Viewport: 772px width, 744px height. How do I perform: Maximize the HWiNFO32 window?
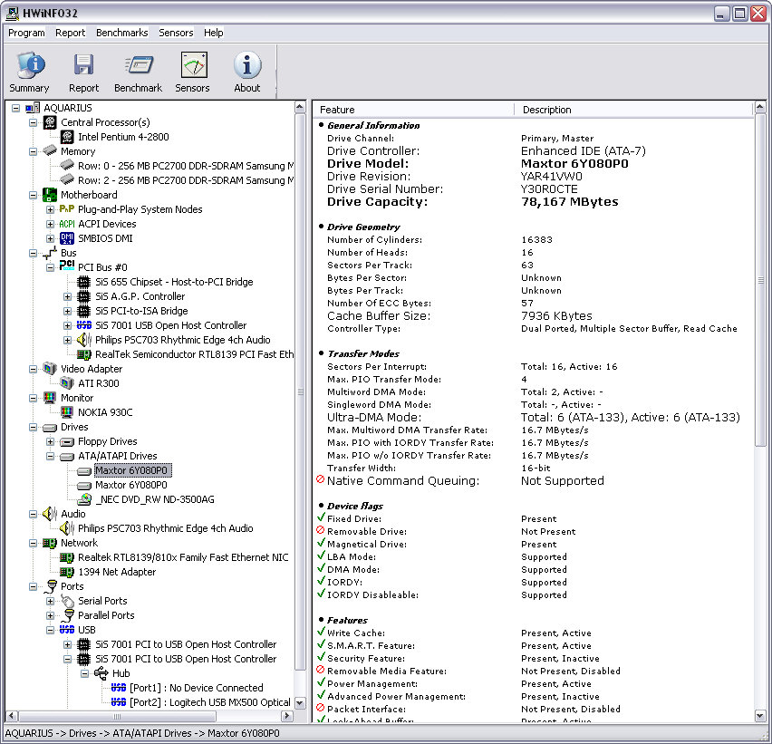(x=739, y=13)
